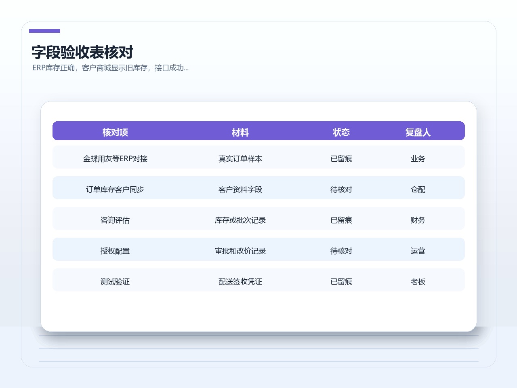Select the cell 订单库存客户同步
Viewport: 517px width, 388px height.
[115, 190]
